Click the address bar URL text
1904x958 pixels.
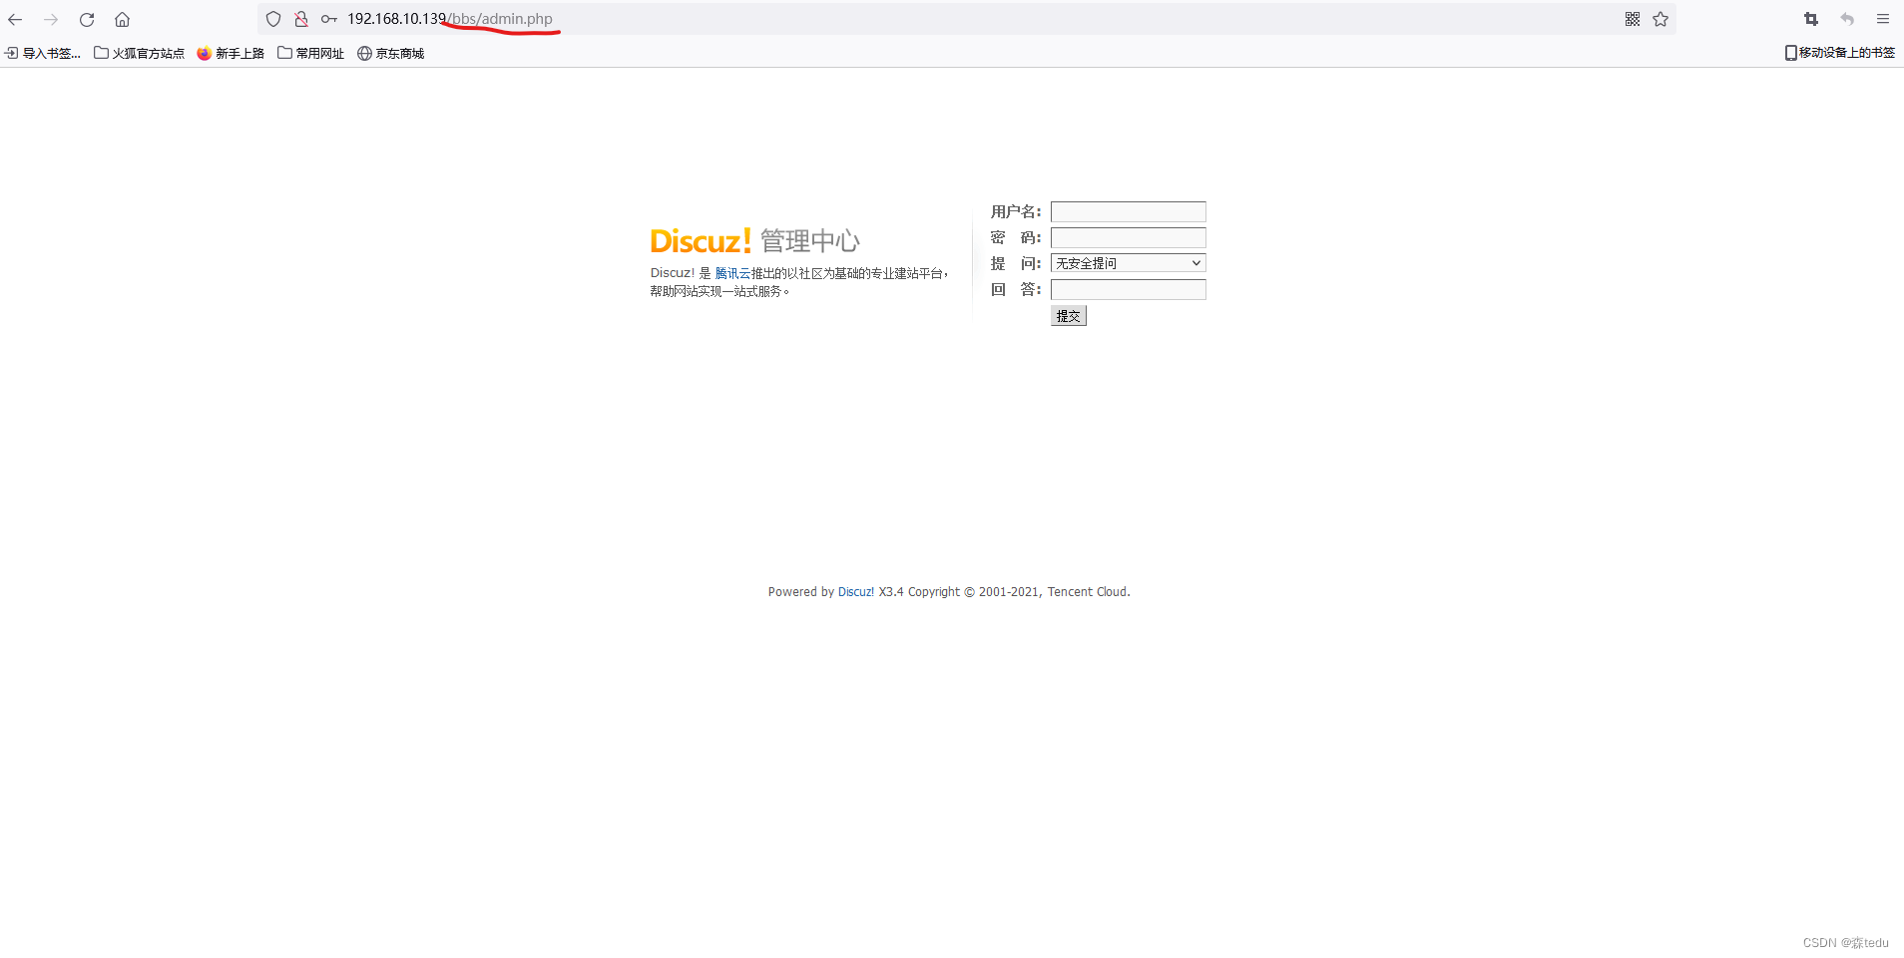tap(450, 19)
